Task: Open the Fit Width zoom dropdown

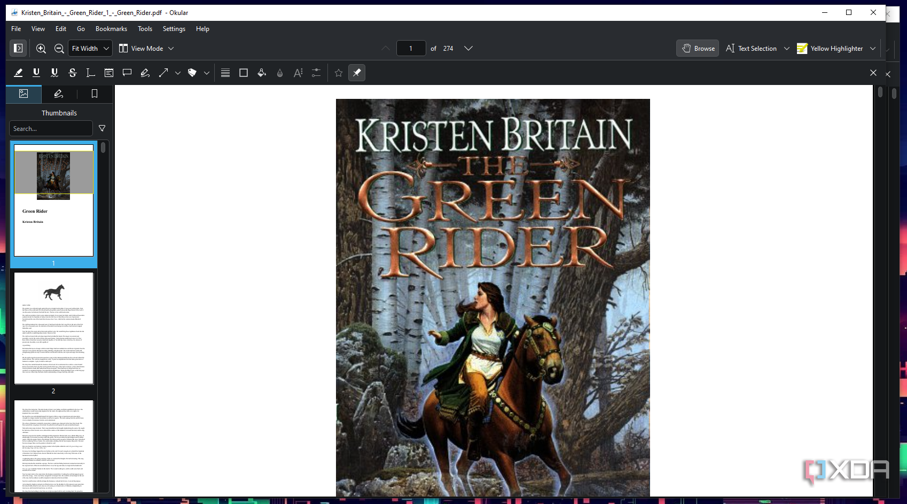Action: [x=90, y=48]
